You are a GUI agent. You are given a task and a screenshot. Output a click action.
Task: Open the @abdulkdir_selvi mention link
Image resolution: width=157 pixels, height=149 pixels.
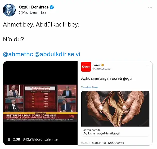click(x=57, y=54)
